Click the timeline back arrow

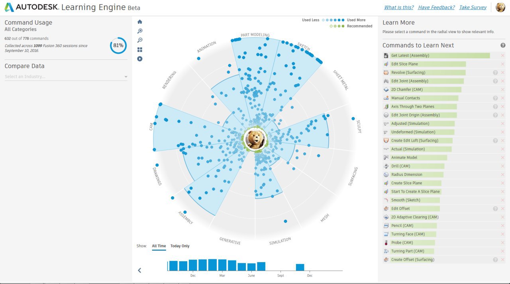point(139,270)
